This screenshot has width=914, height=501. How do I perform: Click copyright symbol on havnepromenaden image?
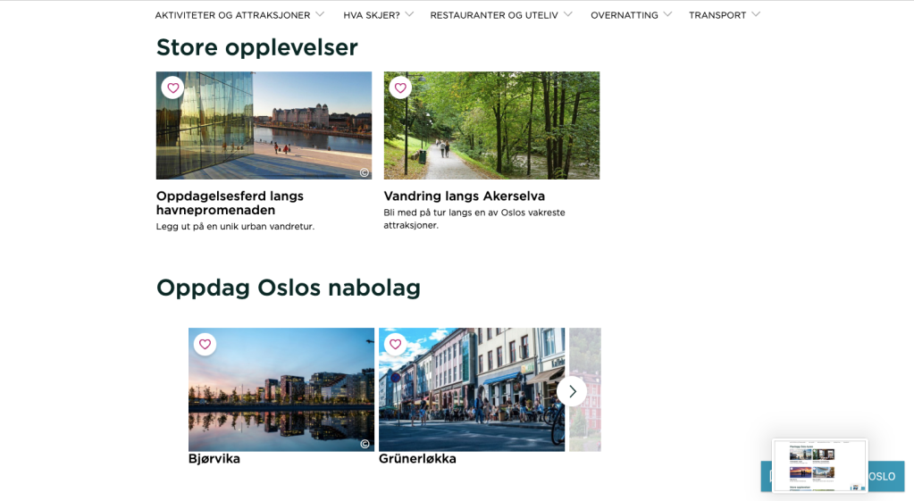point(364,172)
